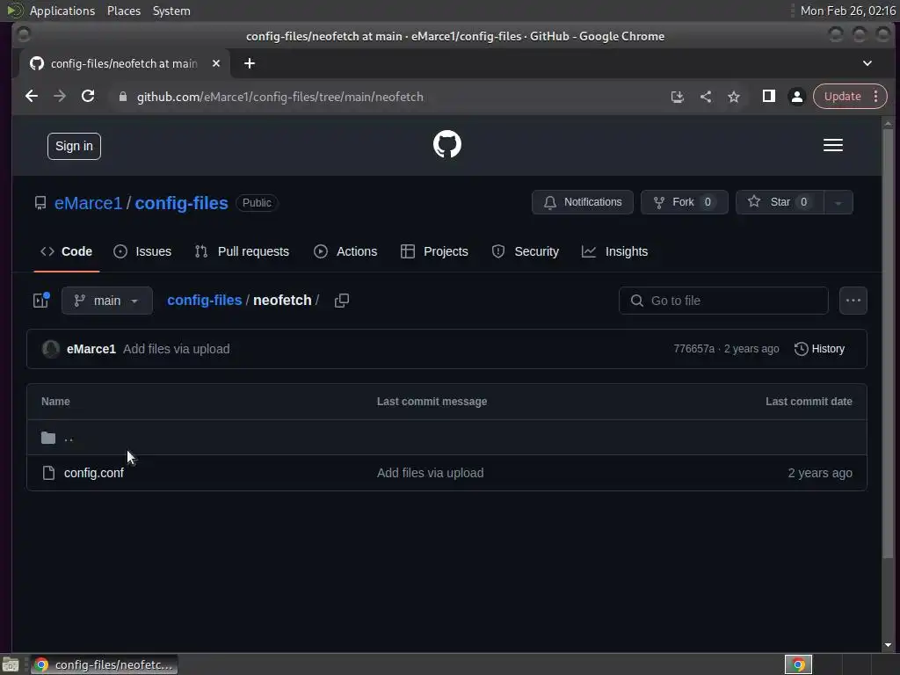Click the browser Back arrow
Image resolution: width=900 pixels, height=675 pixels.
point(32,97)
